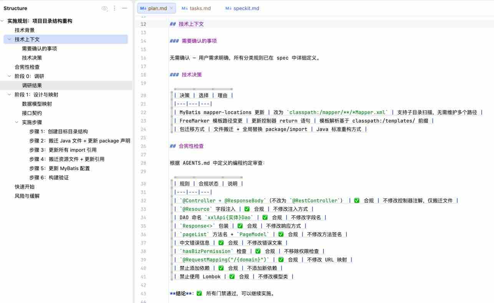Click the `@RequestMapping("/{domain}")` table row
Viewport: 494px width, 303px height.
(x=263, y=260)
